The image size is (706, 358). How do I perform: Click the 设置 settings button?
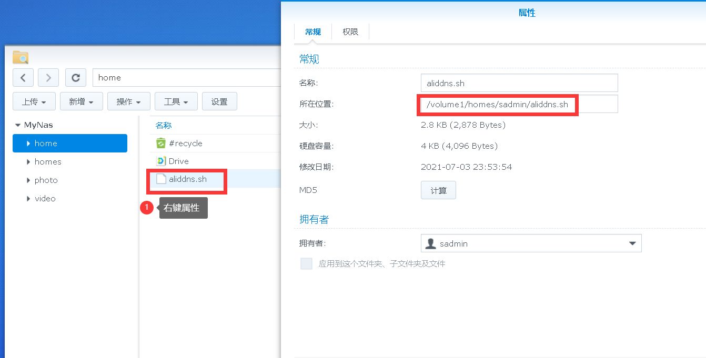pos(219,101)
